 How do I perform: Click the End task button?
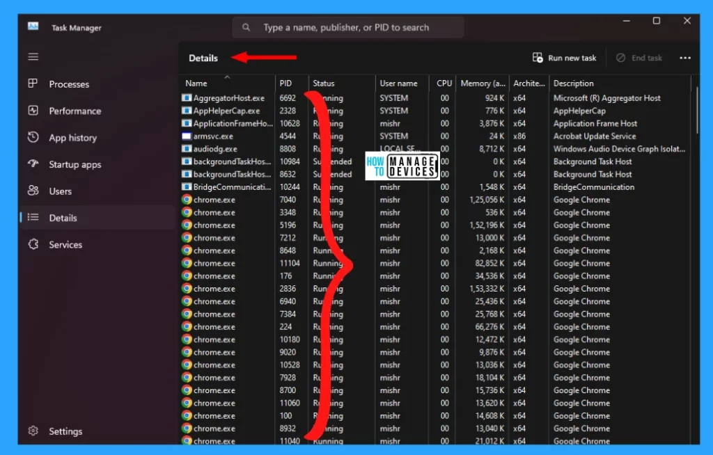[639, 58]
